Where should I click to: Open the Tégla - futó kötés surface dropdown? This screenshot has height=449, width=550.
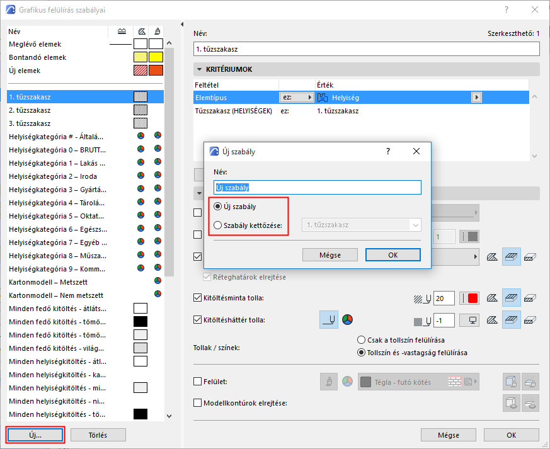[418, 382]
